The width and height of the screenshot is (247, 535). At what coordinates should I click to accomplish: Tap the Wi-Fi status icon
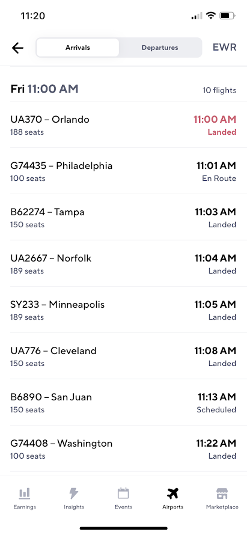(x=211, y=16)
